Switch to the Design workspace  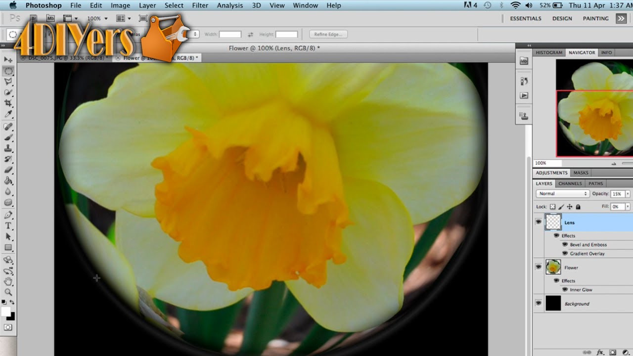562,18
